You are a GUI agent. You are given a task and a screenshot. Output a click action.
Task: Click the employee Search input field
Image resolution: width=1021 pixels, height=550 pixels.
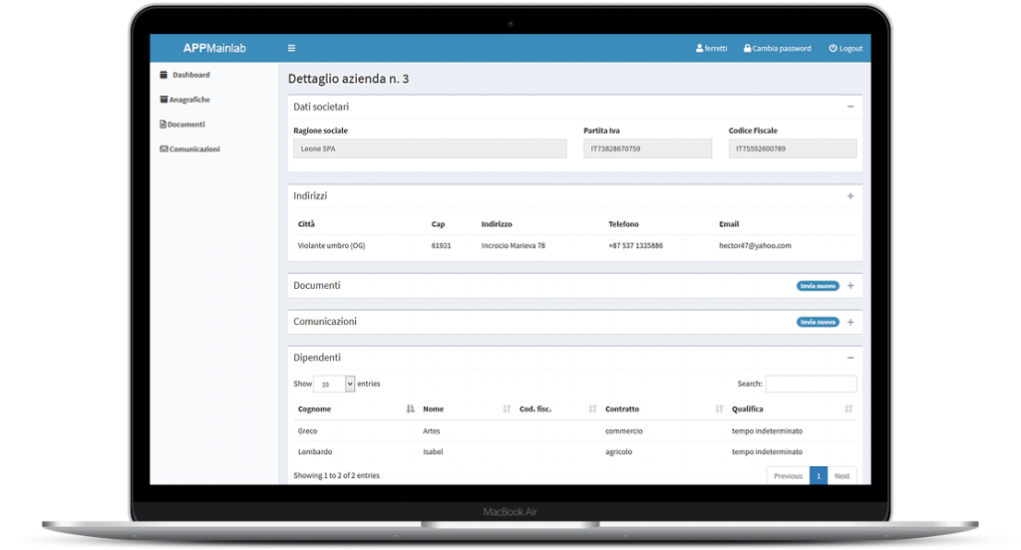[811, 384]
